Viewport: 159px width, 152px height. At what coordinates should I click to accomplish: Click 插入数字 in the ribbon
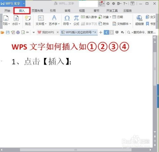click(x=89, y=17)
